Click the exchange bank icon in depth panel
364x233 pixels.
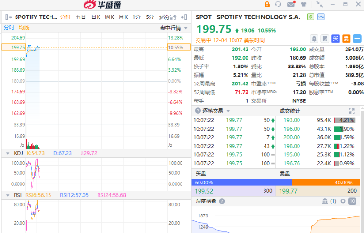pyautogui.click(x=325, y=201)
